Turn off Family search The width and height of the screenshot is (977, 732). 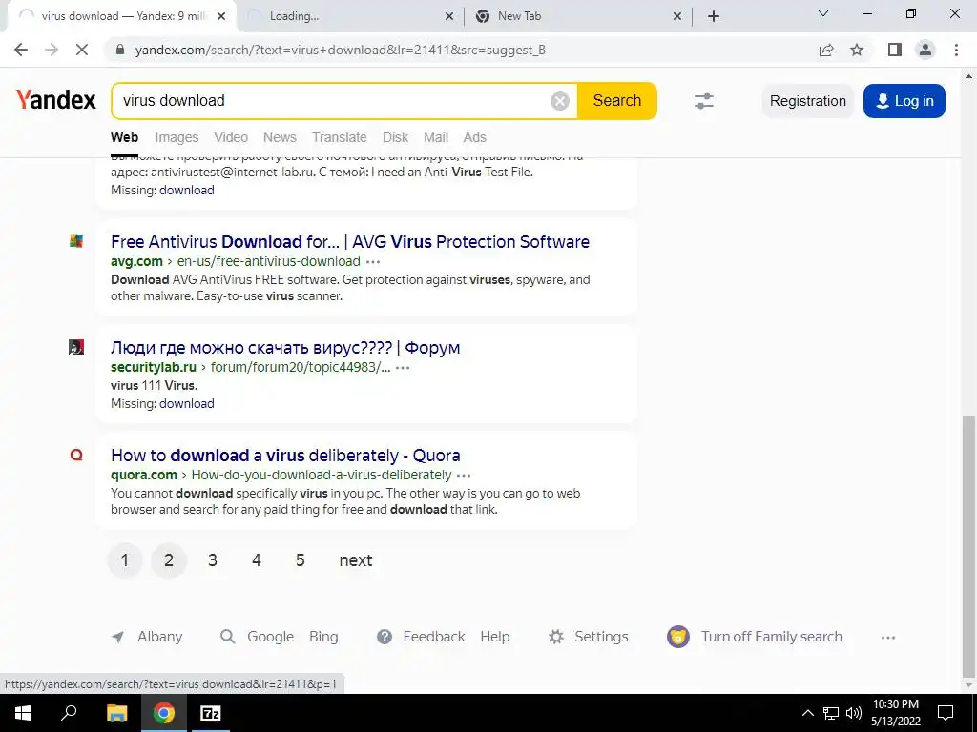point(771,637)
